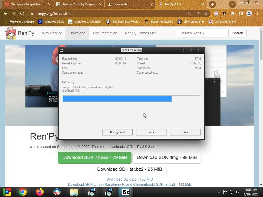Click the Search button on Ren'Py site

(x=237, y=33)
